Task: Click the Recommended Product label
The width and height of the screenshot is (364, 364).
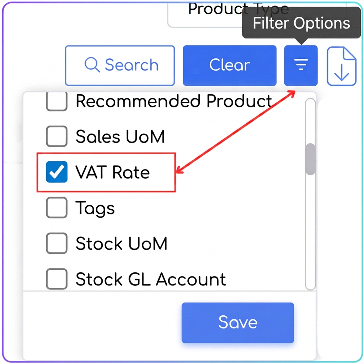Action: [174, 101]
